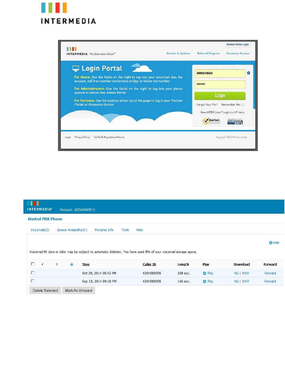The width and height of the screenshot is (285, 383).
Task: Click the Download column header
Action: coord(242,264)
